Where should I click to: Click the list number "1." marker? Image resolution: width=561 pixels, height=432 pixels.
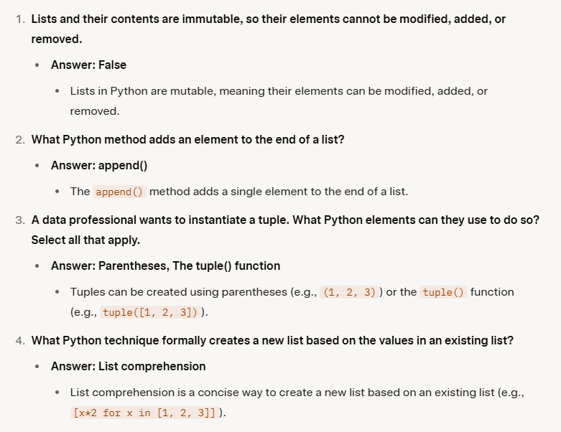click(20, 19)
